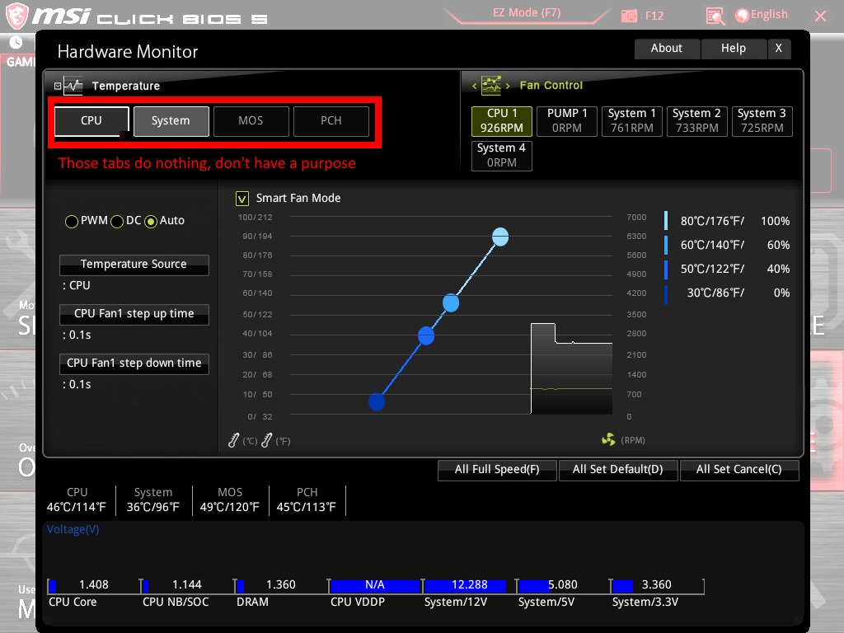844x633 pixels.
Task: Click the CPU Core 1.408 voltage bar
Action: (94, 586)
